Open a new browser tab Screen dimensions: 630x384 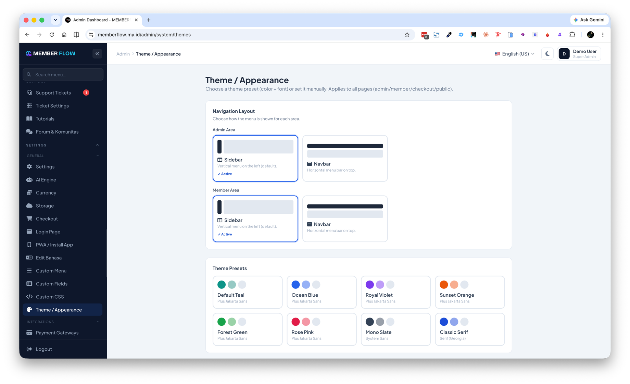coord(149,20)
